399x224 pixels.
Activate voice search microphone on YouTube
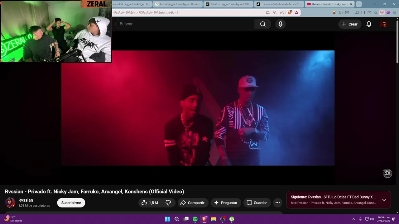pyautogui.click(x=281, y=24)
